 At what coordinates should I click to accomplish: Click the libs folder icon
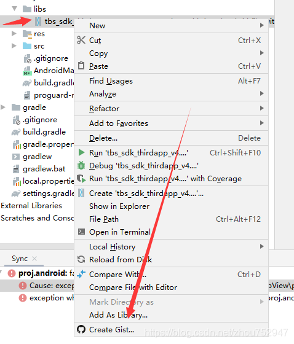pyautogui.click(x=27, y=9)
